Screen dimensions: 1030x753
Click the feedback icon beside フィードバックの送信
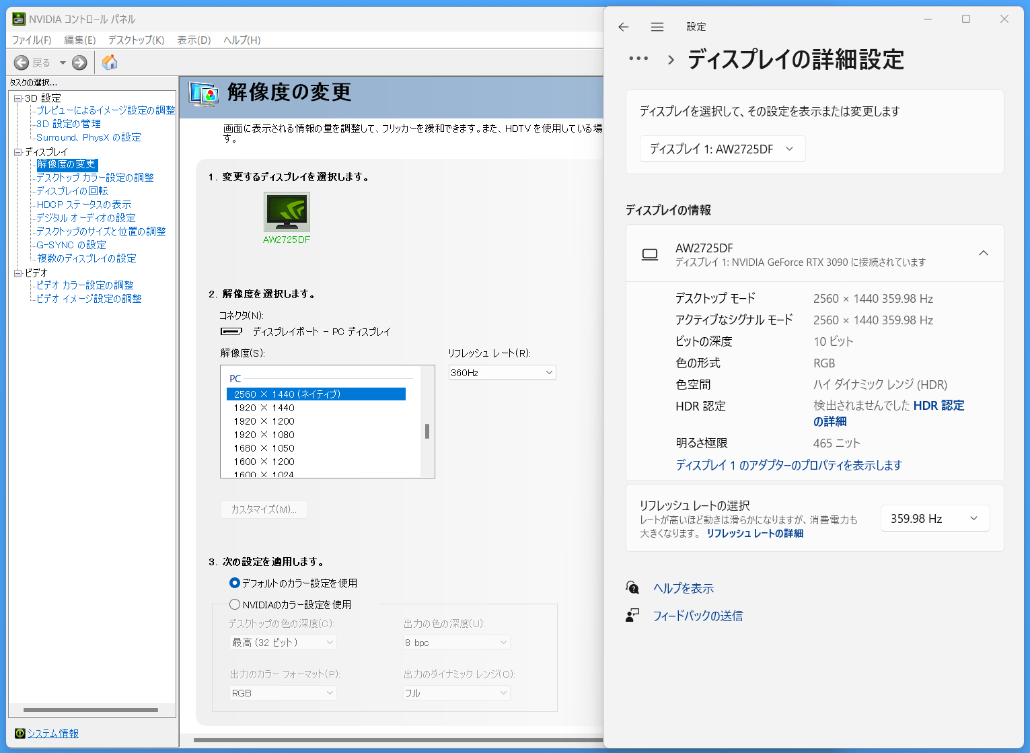[x=632, y=616]
